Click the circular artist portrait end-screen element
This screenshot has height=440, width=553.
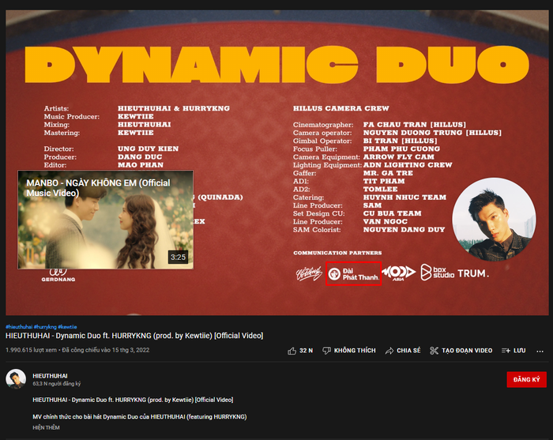tap(494, 220)
